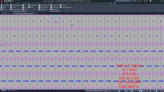The width and height of the screenshot is (164, 92).
Task: Expand the quick access toolbar customize arrow
Action: (19, 1)
